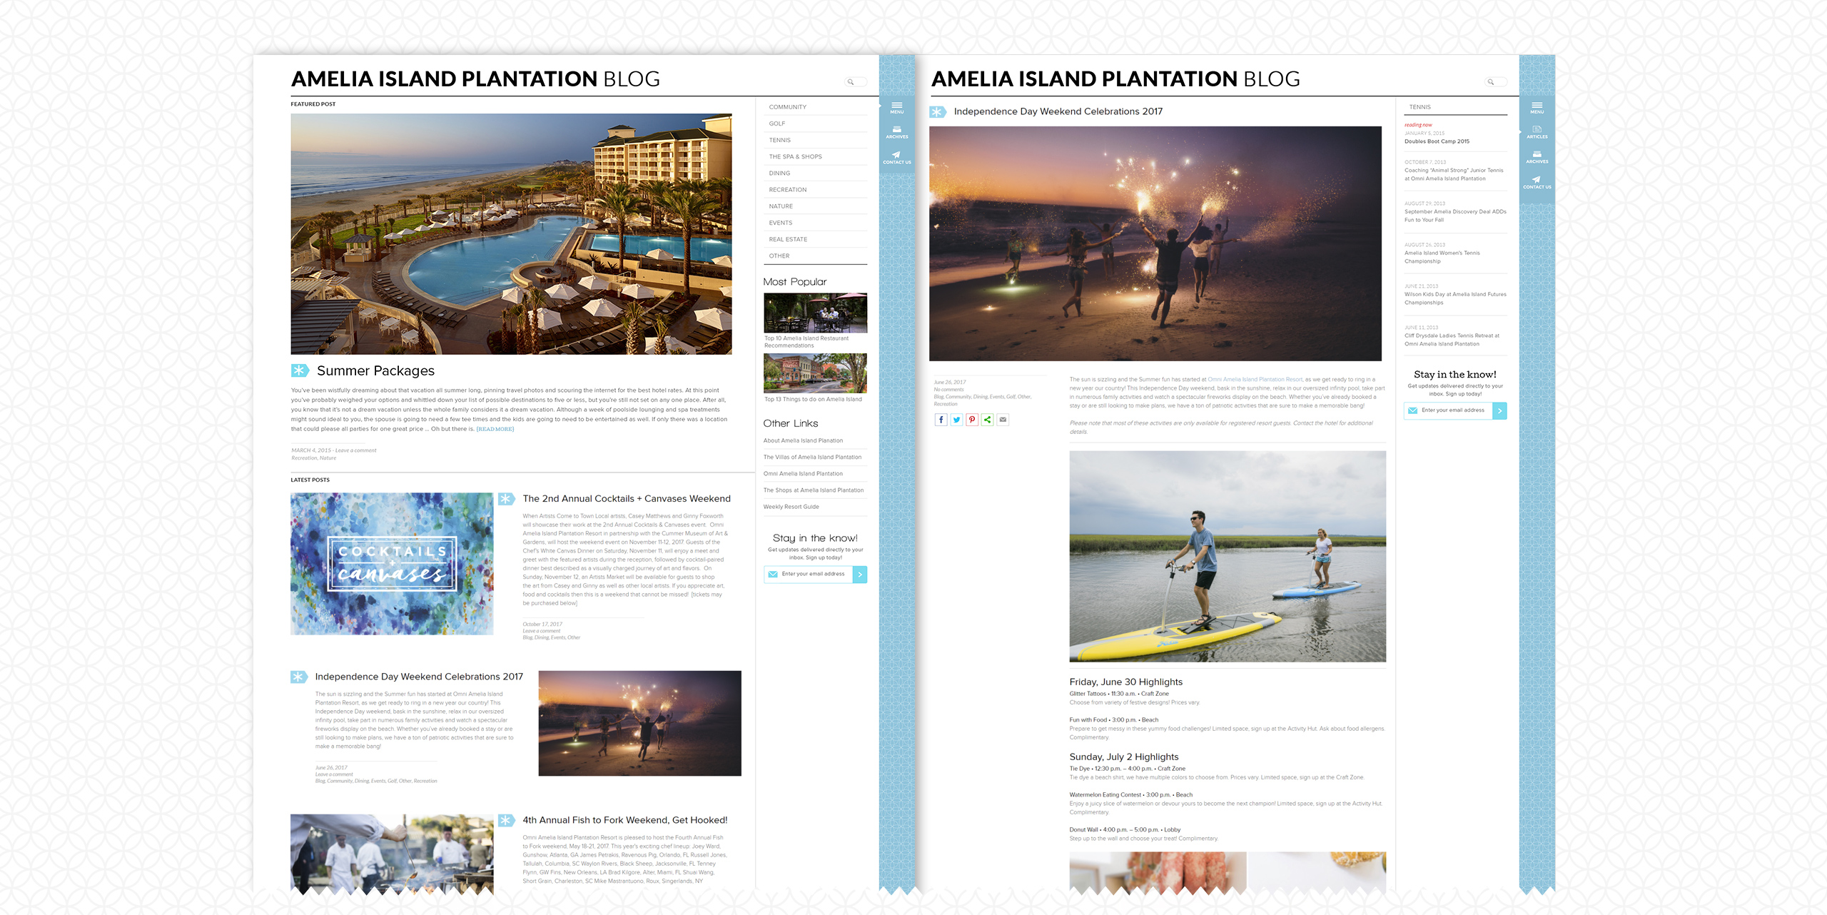1827x915 pixels.
Task: Open Archives icon on right article page
Action: tap(1537, 157)
